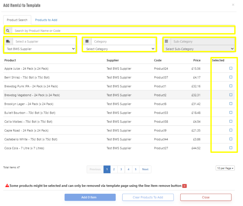
Task: Click the Sub-Category grid icon
Action: tap(166, 41)
